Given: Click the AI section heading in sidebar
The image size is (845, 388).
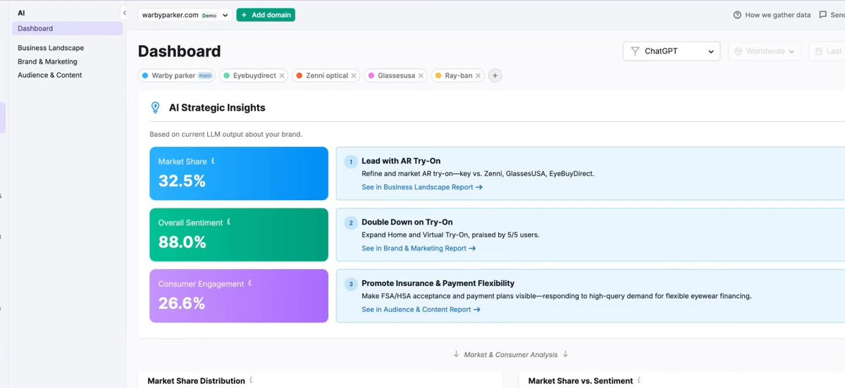Looking at the screenshot, I should pos(21,13).
